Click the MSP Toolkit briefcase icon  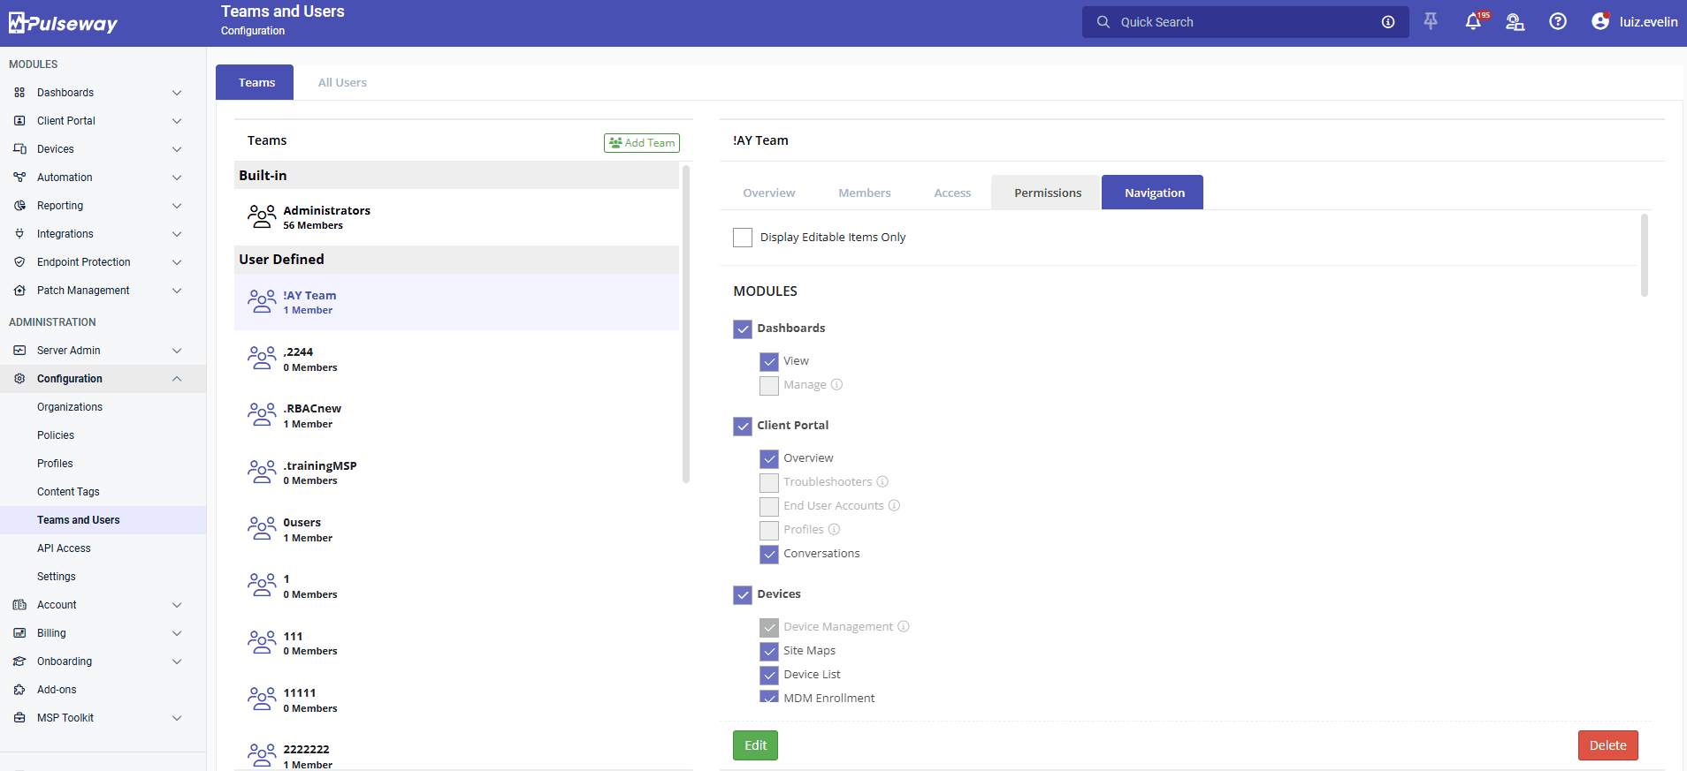click(x=19, y=718)
